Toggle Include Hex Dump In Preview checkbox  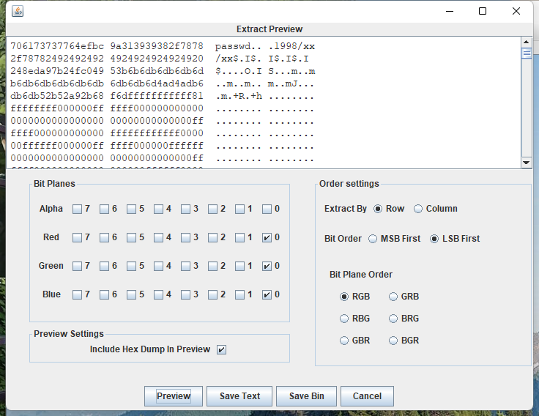(x=221, y=349)
